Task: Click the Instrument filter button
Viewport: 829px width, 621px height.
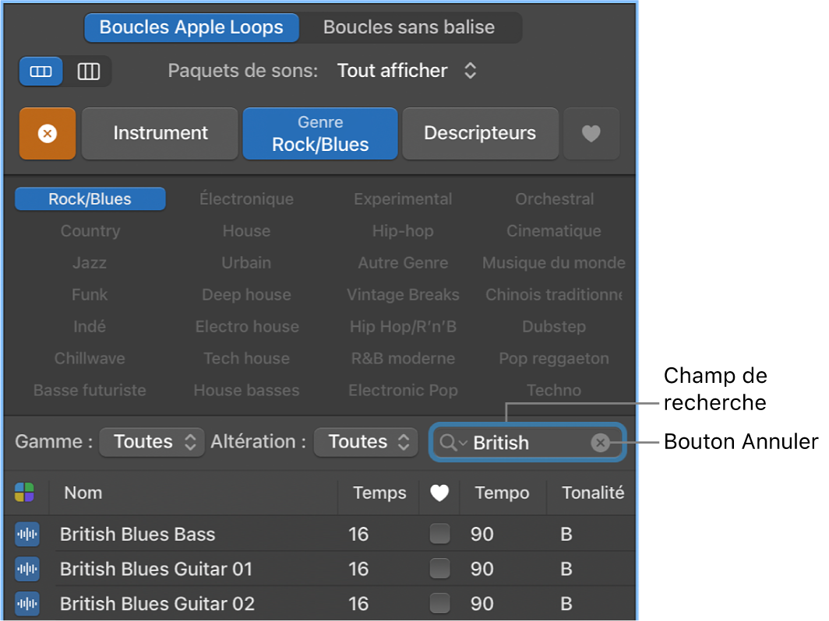Action: pyautogui.click(x=159, y=133)
